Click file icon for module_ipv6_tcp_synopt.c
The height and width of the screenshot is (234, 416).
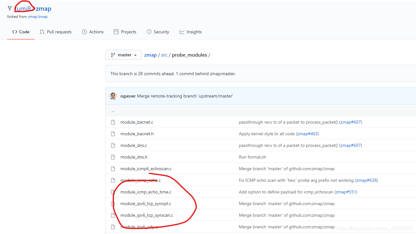pos(113,203)
